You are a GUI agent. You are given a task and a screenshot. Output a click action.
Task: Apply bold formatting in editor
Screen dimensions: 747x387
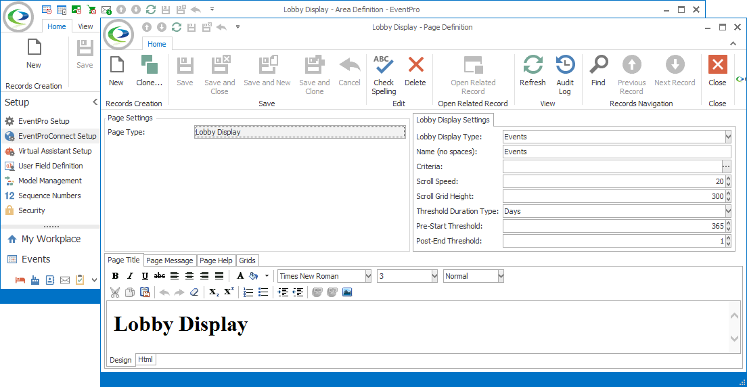(x=115, y=276)
